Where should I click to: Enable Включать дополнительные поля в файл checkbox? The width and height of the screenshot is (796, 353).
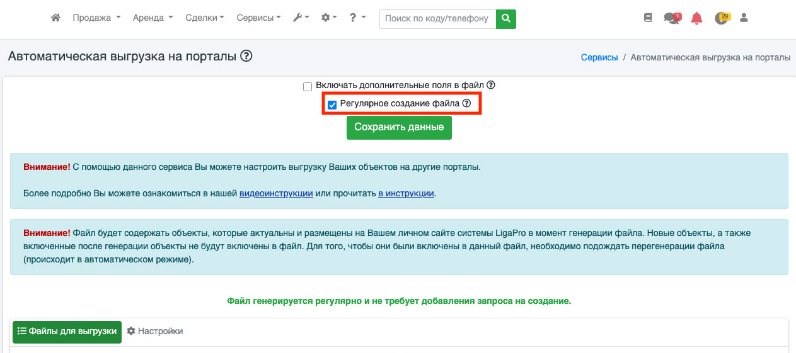point(308,86)
